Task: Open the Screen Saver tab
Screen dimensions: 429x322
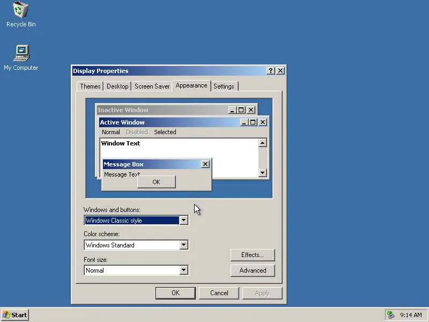Action: click(x=152, y=86)
